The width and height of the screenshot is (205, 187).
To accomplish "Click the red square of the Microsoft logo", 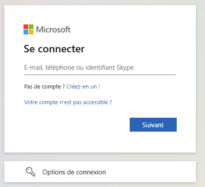I will pos(26,27).
